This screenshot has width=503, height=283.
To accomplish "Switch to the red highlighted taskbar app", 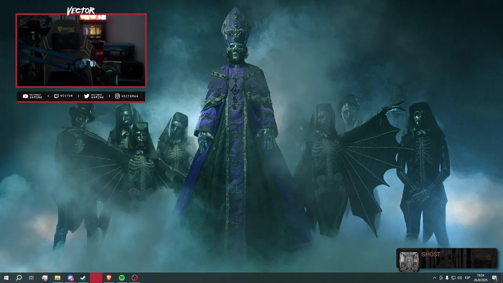I will [96, 277].
